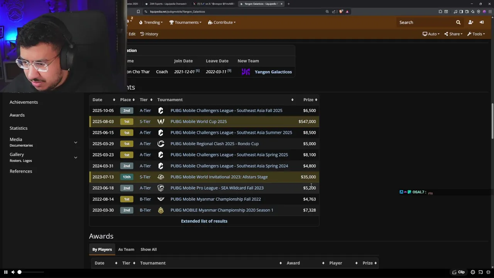
Task: Open the video player settings gear
Action: pos(473,272)
